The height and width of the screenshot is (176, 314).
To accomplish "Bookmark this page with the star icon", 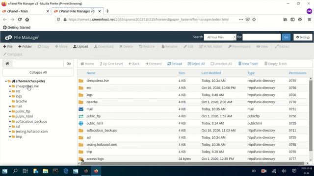I will tap(254, 20).
